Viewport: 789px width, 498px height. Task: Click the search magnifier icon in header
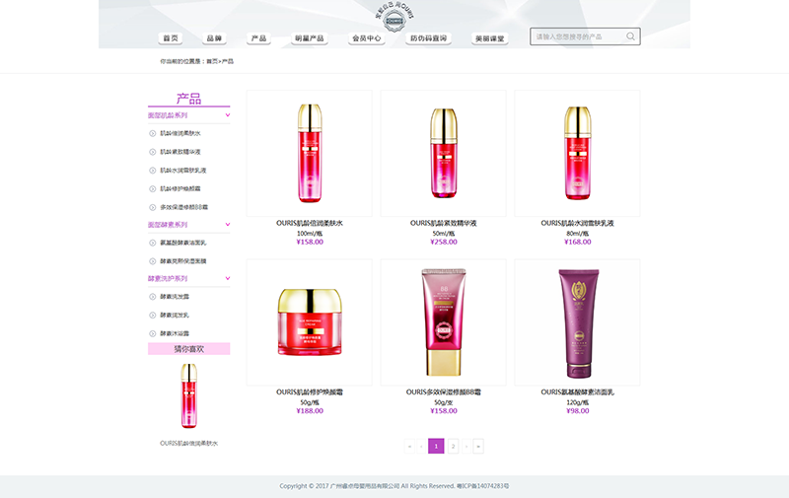pos(631,37)
